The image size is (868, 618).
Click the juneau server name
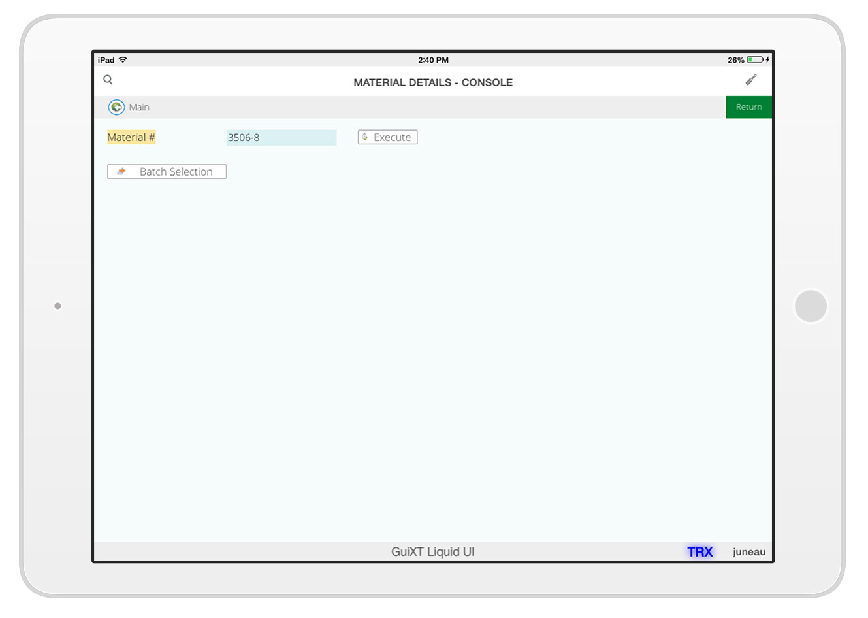(x=748, y=552)
